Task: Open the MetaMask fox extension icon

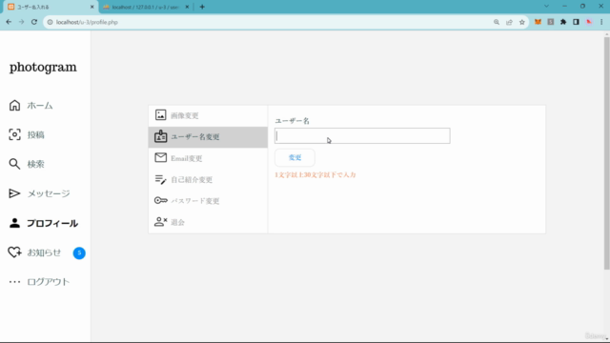Action: [x=538, y=22]
